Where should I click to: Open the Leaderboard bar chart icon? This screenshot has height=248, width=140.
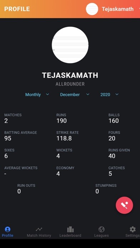pos(70,229)
